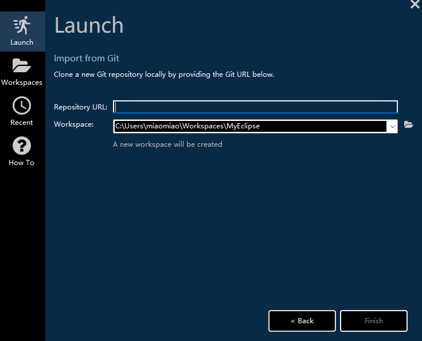This screenshot has height=341, width=422.
Task: Click the 'Import from Git' heading
Action: [x=87, y=58]
